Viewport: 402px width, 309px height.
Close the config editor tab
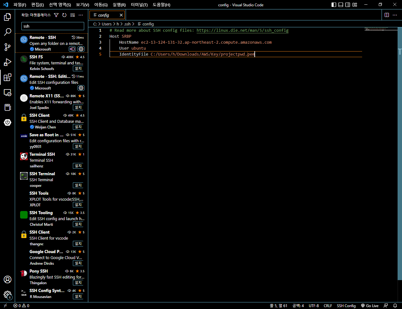121,15
